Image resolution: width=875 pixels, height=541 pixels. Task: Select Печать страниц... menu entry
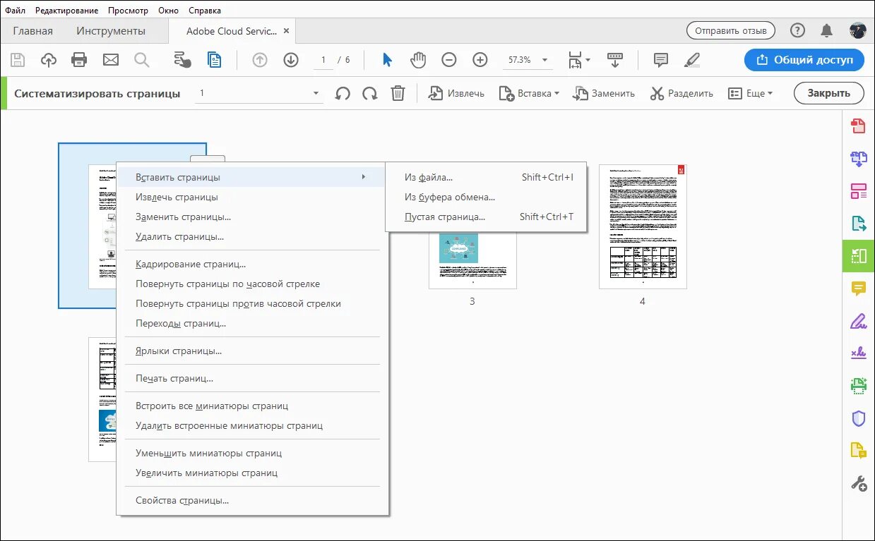click(x=252, y=378)
